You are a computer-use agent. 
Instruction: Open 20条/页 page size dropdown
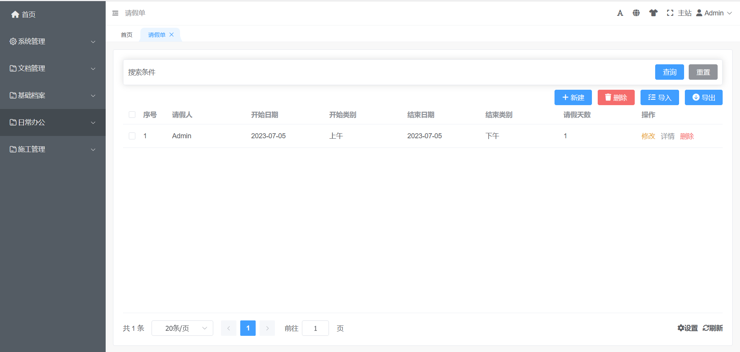click(x=182, y=328)
